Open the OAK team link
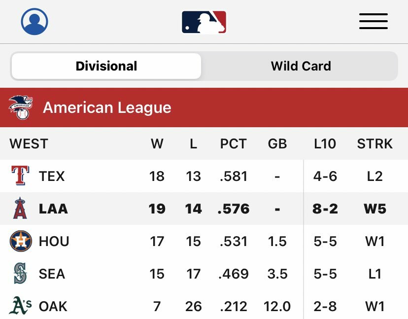The height and width of the screenshot is (319, 408). [x=53, y=306]
